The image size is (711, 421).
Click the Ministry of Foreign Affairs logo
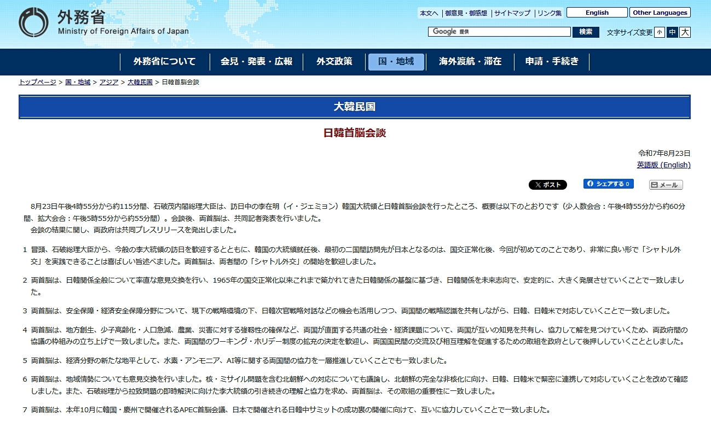pyautogui.click(x=104, y=22)
